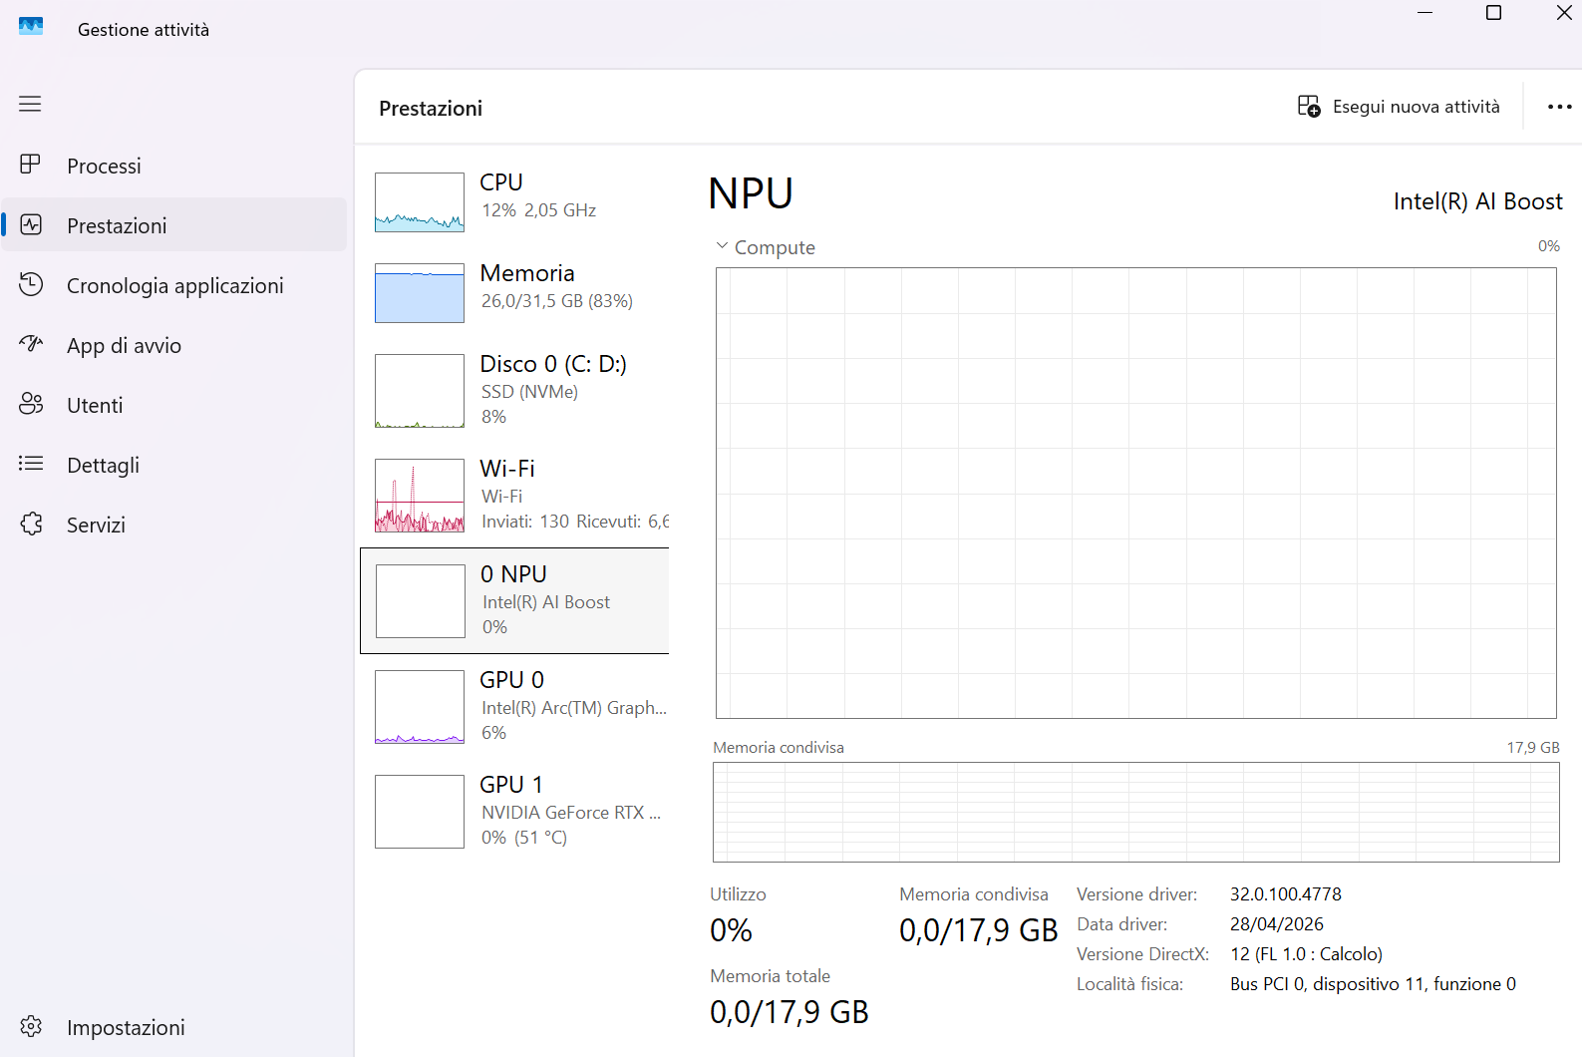Click the Utenti people icon

[31, 404]
